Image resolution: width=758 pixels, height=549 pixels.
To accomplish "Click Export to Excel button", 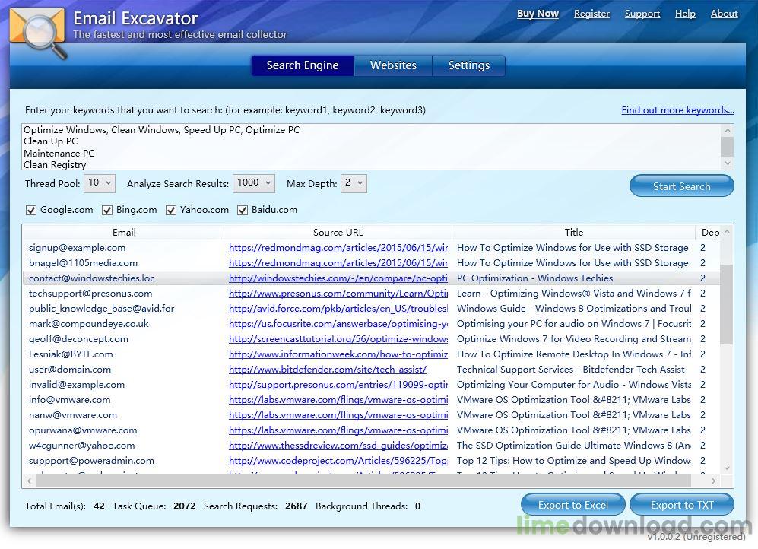I will pyautogui.click(x=572, y=505).
